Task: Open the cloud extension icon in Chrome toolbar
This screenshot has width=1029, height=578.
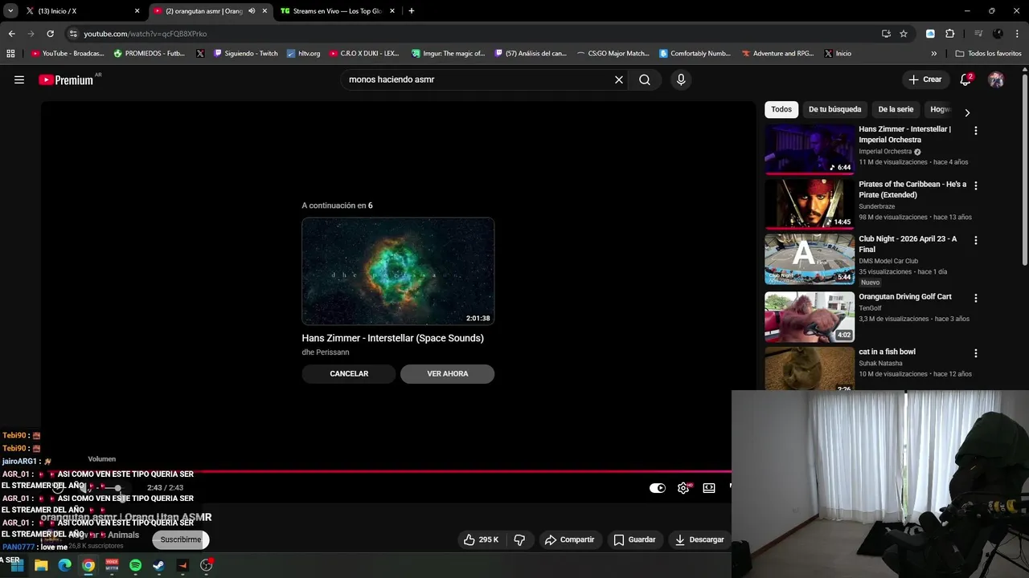Action: (930, 34)
